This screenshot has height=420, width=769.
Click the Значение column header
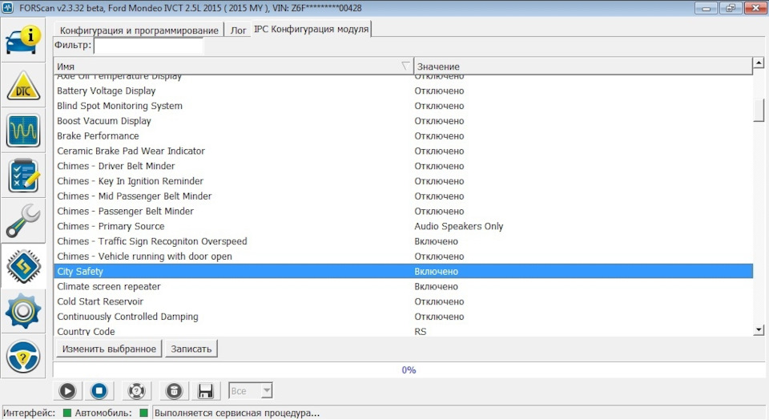582,67
